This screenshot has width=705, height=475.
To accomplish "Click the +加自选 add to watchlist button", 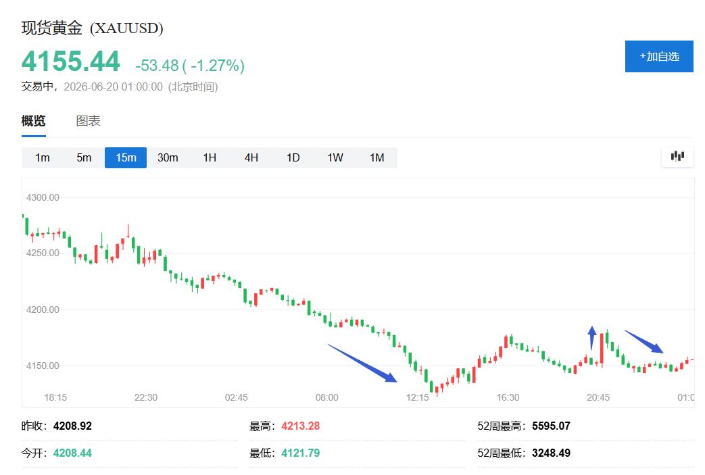I will pos(658,56).
